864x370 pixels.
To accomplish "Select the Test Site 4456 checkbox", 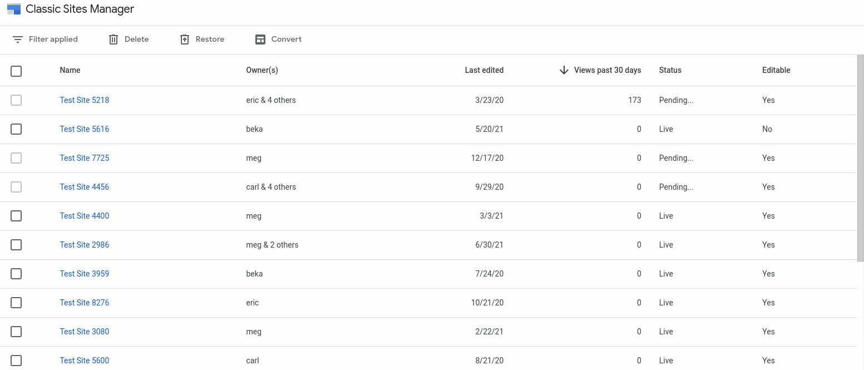I will tap(16, 187).
